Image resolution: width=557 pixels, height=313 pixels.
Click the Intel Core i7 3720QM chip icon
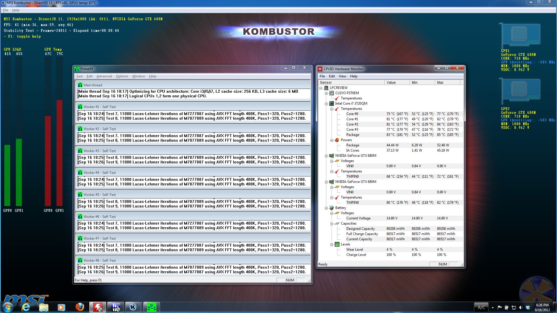332,103
